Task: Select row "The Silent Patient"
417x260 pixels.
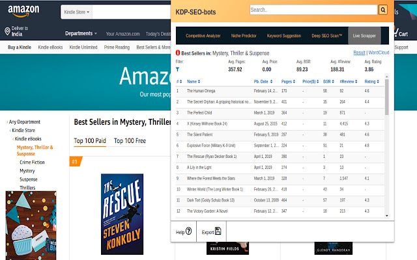Action: point(280,135)
